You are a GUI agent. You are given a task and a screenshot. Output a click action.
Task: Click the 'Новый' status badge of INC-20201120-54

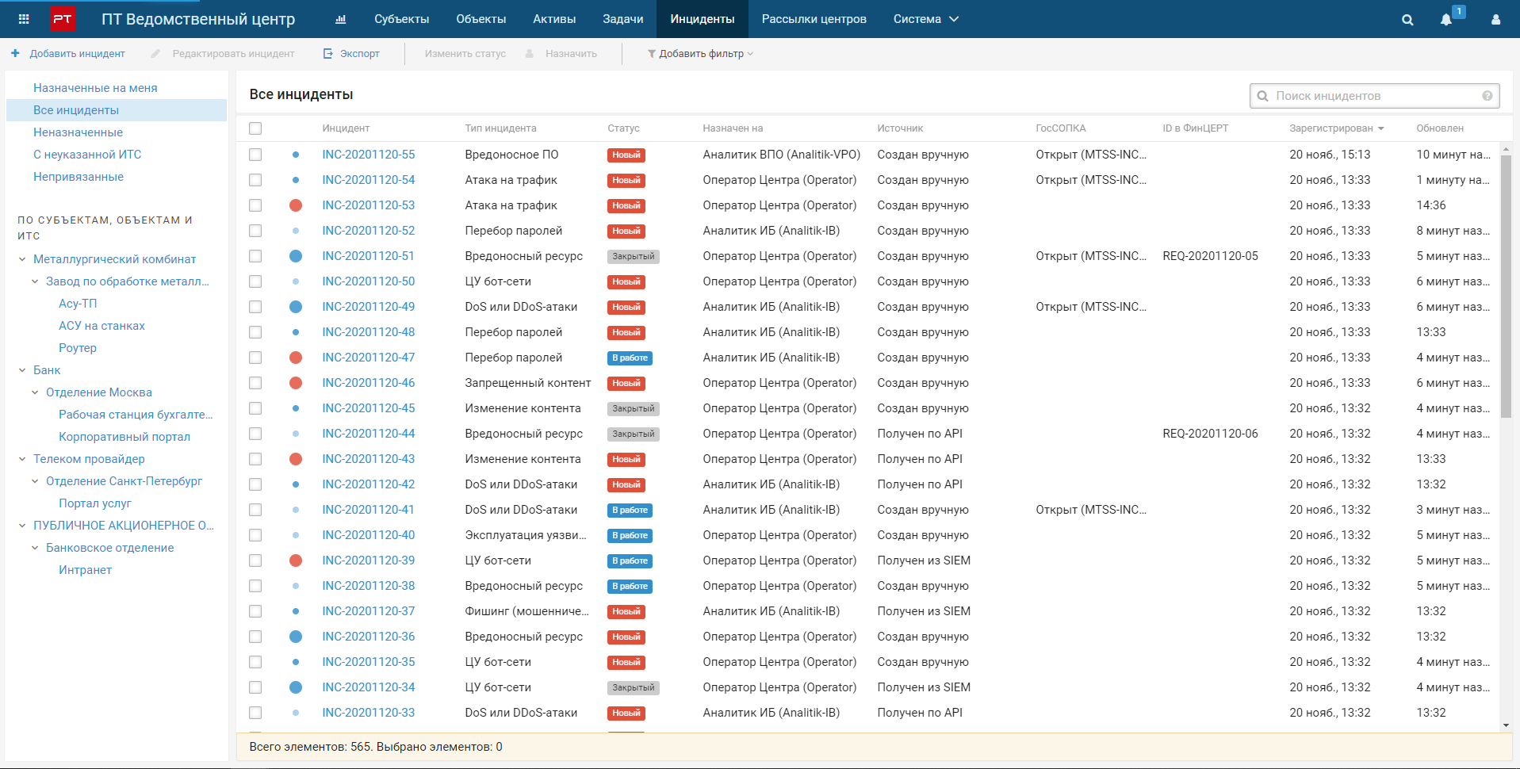point(626,181)
